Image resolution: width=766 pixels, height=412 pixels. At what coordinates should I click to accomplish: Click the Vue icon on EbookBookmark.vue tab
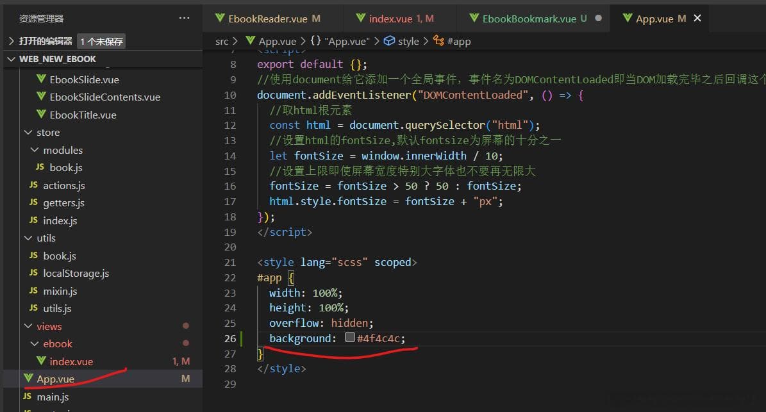[474, 18]
